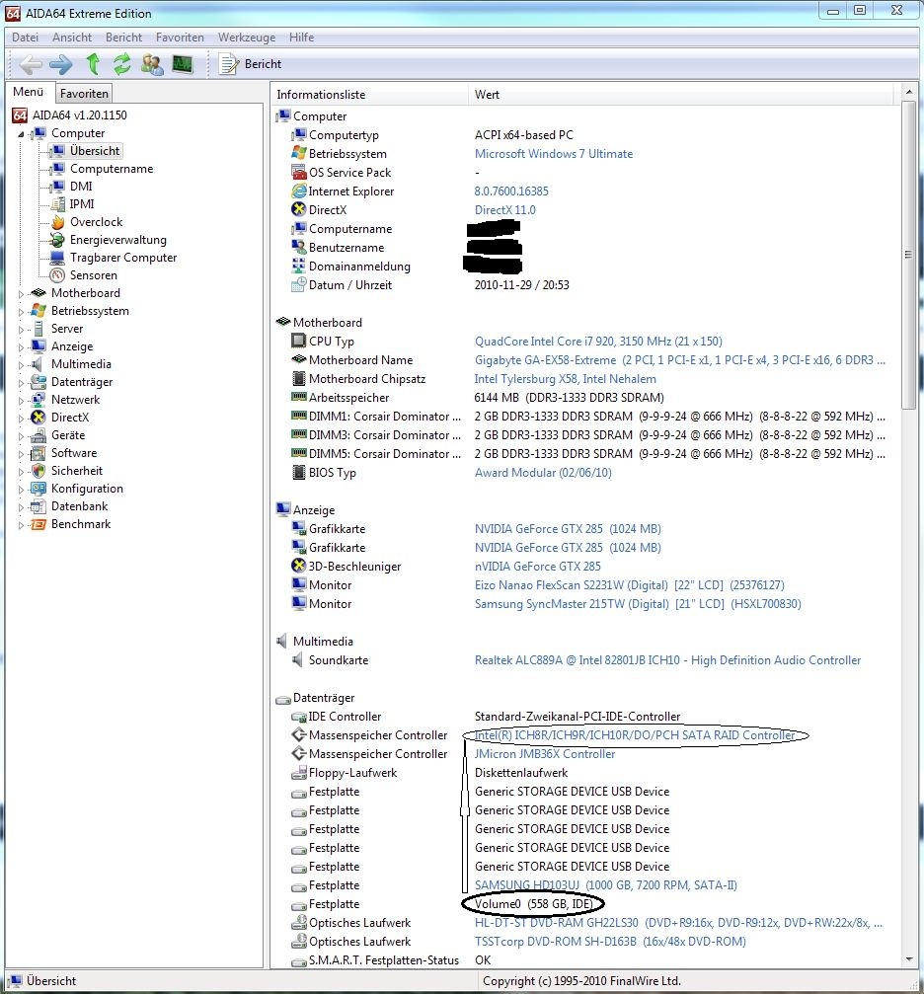Expand the Server tree node
The height and width of the screenshot is (994, 924).
tap(21, 329)
